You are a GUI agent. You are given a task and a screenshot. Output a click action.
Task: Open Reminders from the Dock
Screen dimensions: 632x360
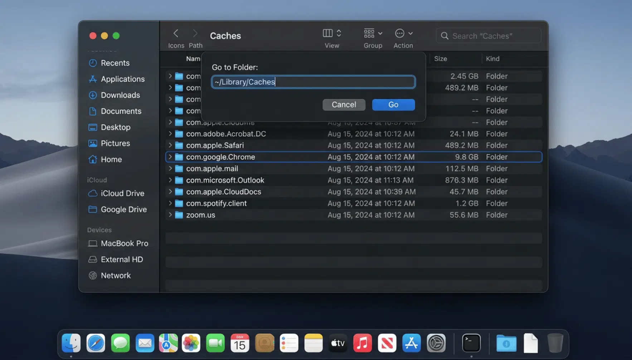[x=289, y=343]
